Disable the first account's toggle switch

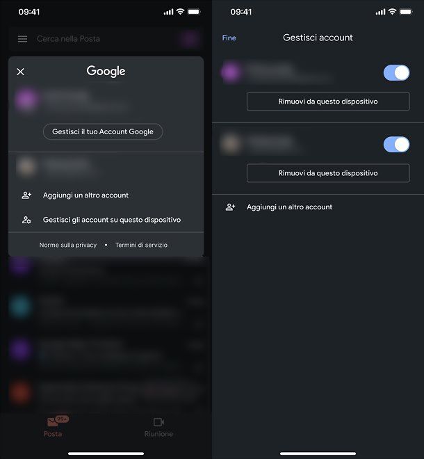pyautogui.click(x=396, y=72)
